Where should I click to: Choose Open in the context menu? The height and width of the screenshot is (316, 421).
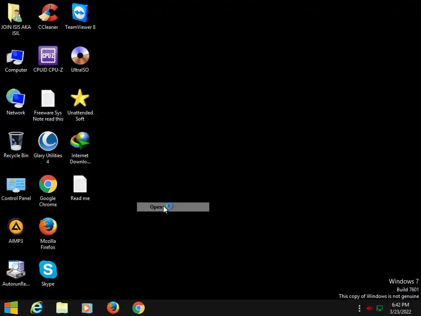173,207
